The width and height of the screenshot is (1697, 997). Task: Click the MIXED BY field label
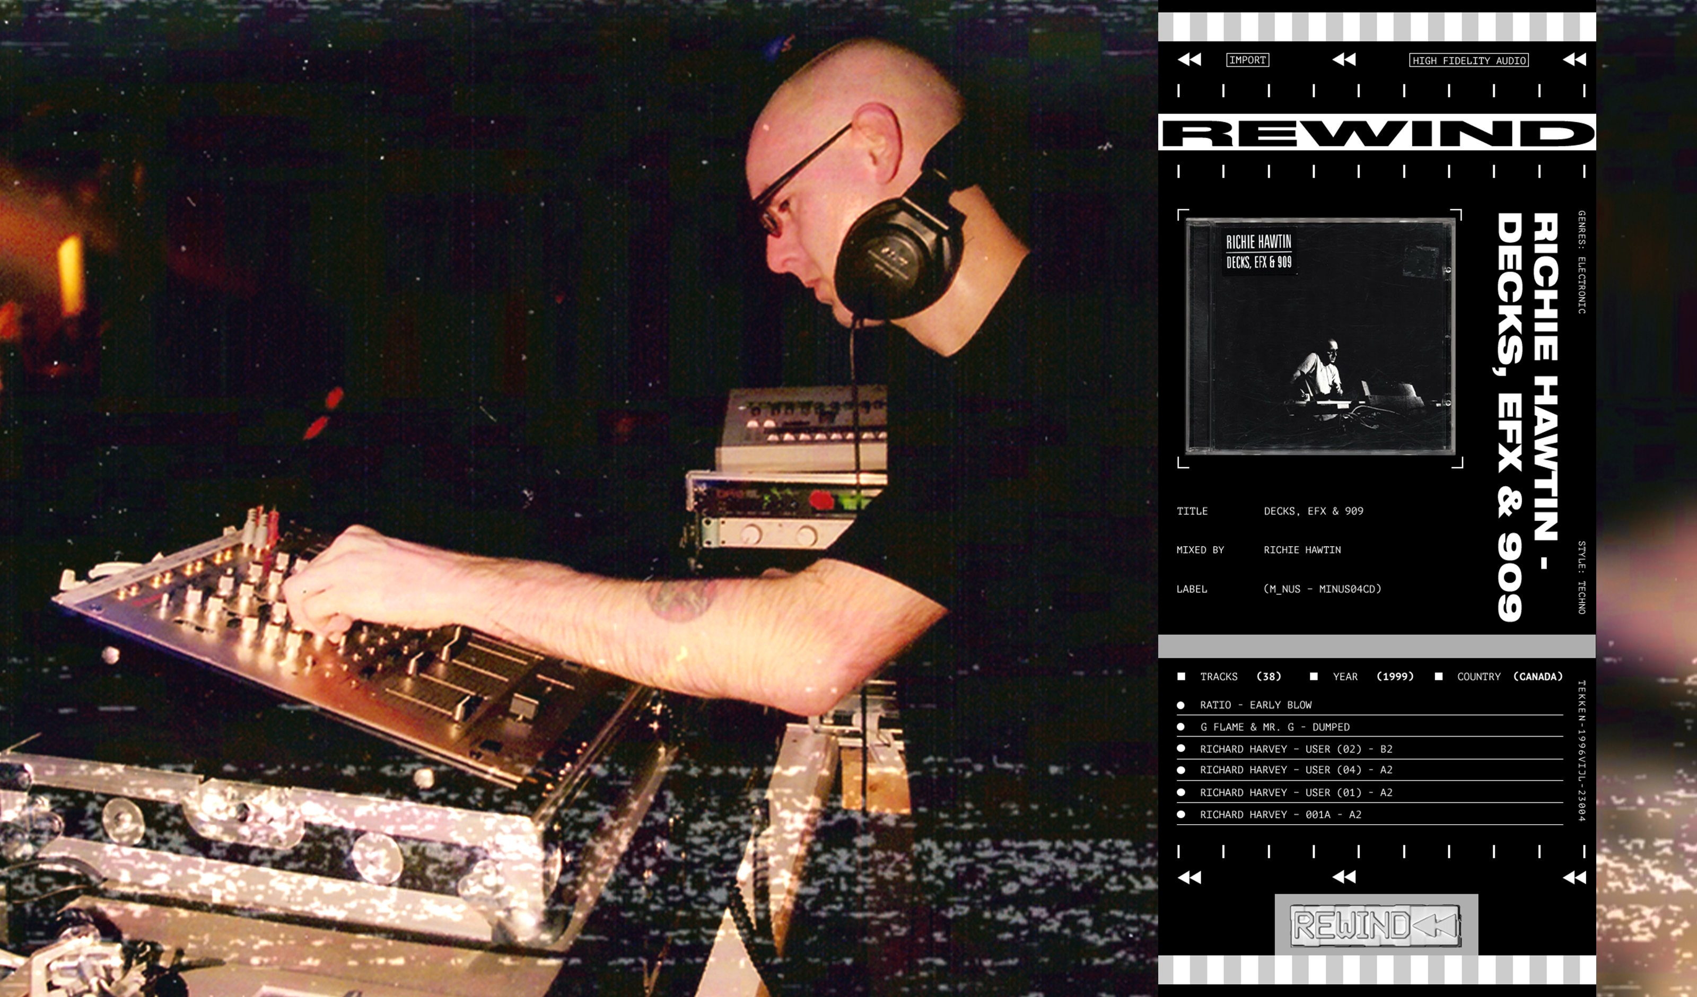coord(1200,550)
